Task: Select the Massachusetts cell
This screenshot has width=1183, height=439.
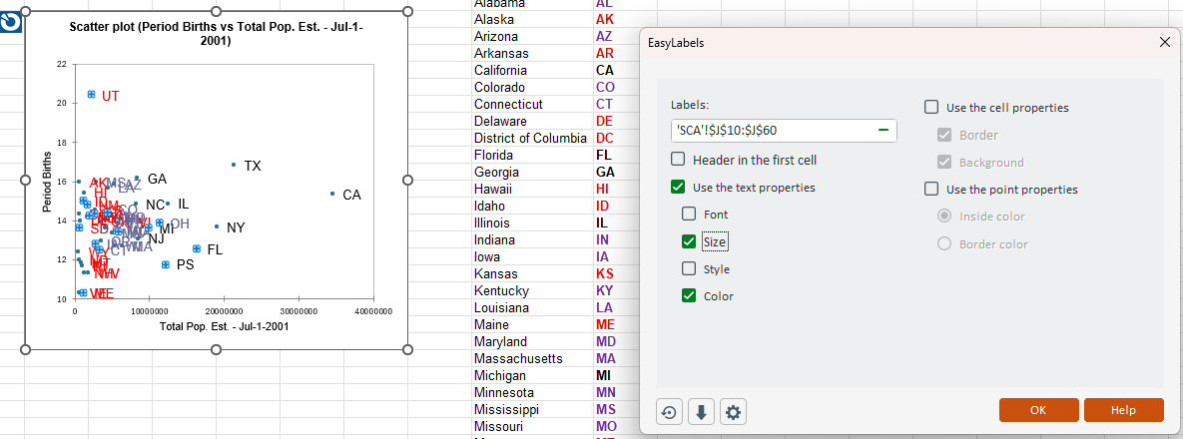Action: [531, 358]
